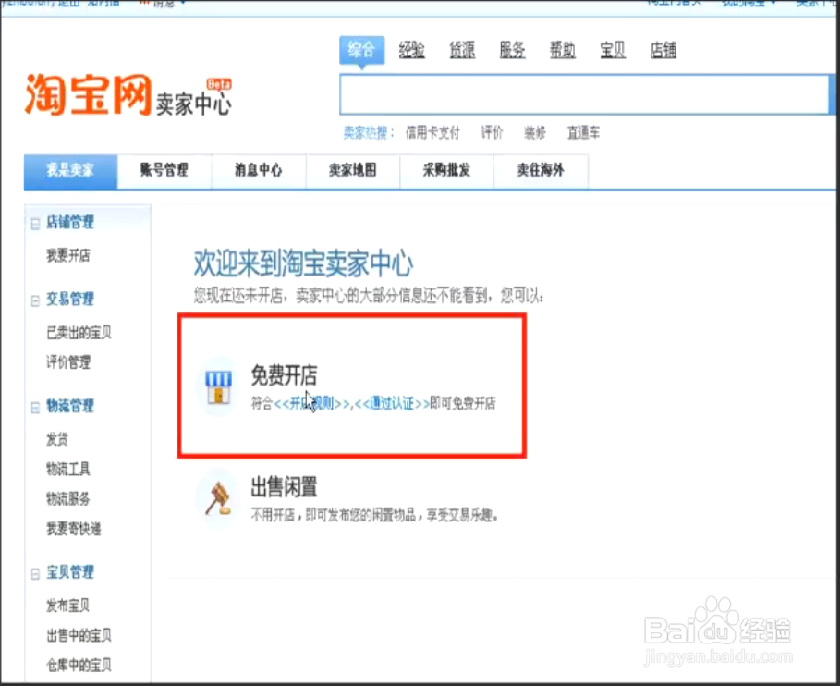The height and width of the screenshot is (686, 840).
Task: Click the auction hammer icon for idle items
Action: (218, 498)
